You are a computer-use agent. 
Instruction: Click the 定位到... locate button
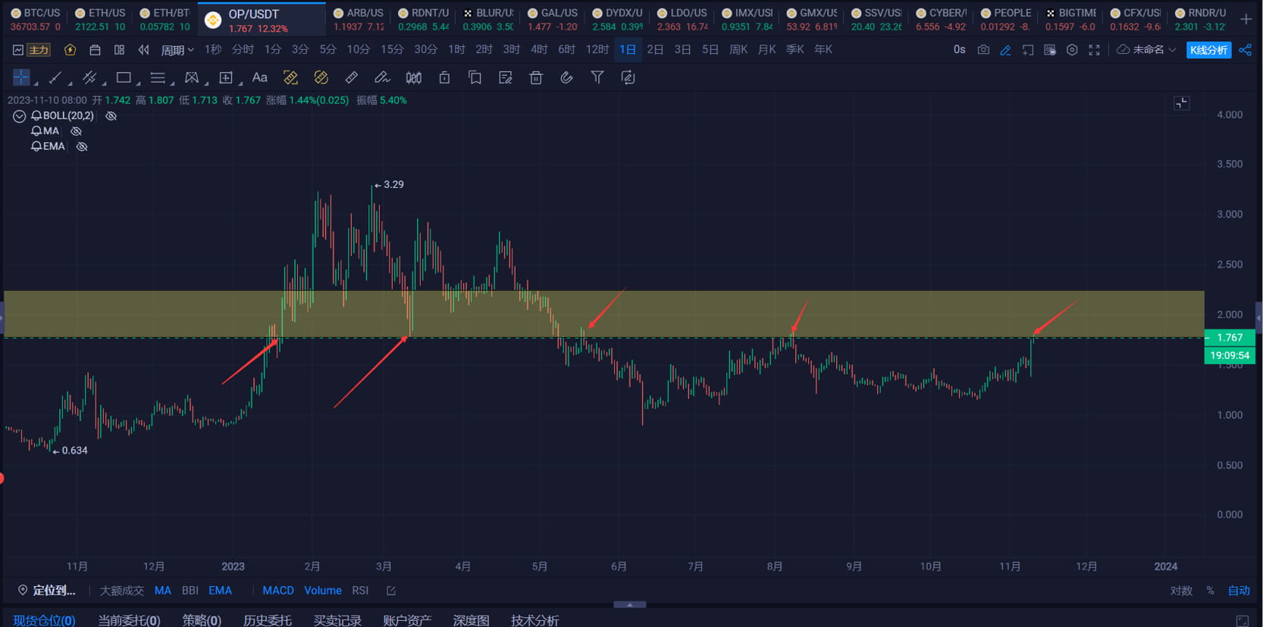coord(47,591)
